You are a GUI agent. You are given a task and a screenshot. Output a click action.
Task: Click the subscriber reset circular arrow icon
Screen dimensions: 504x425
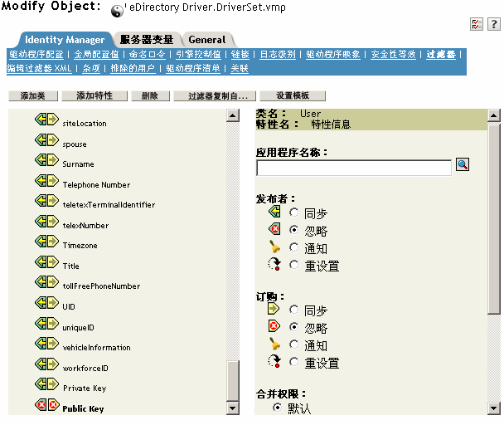click(x=274, y=361)
